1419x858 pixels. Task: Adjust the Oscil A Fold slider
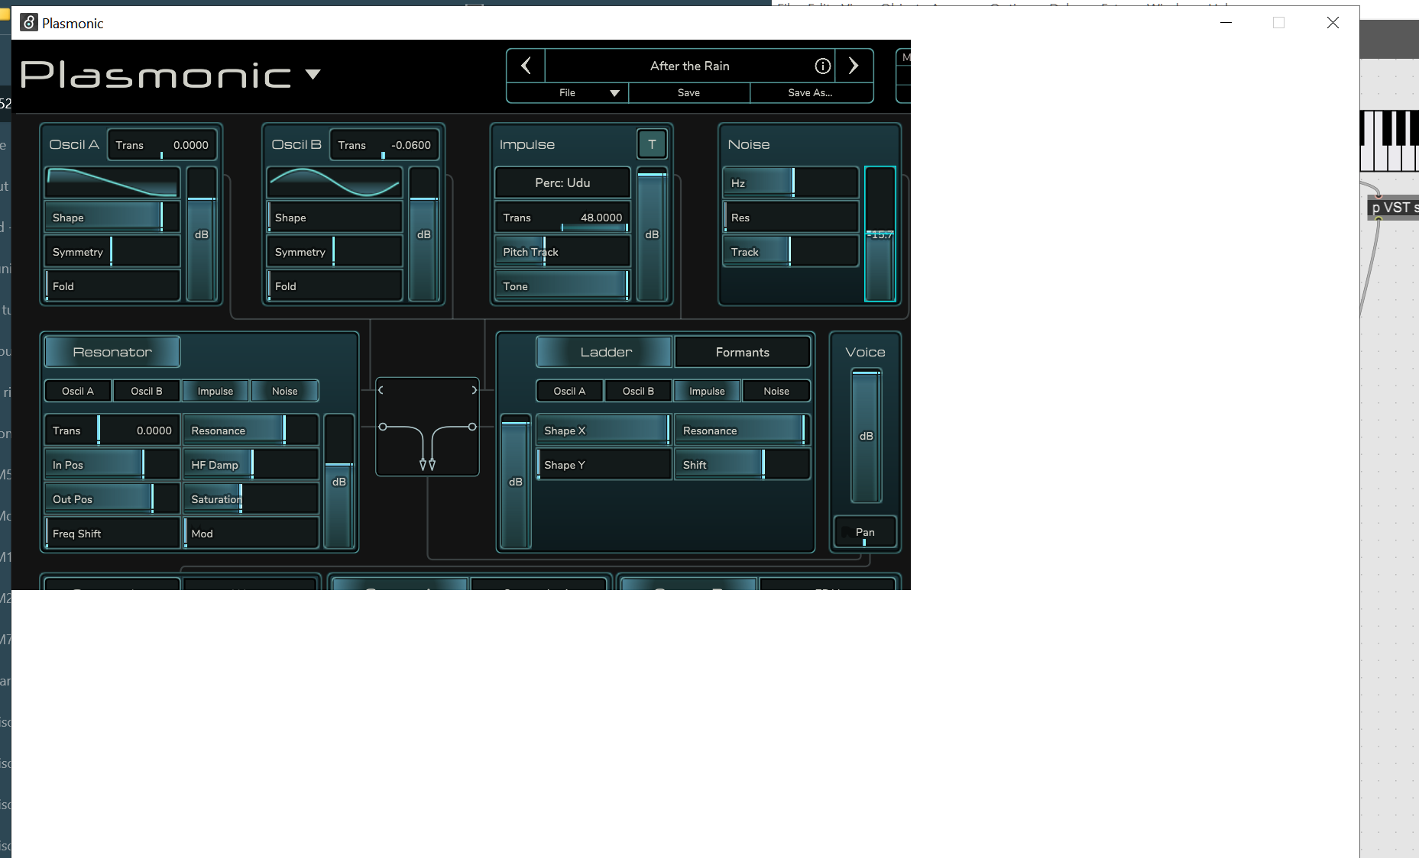coord(112,286)
